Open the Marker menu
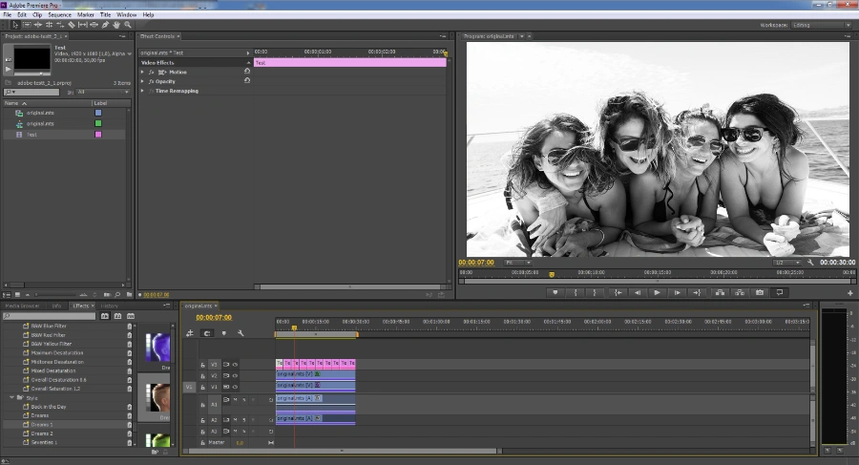The height and width of the screenshot is (465, 859). (86, 15)
